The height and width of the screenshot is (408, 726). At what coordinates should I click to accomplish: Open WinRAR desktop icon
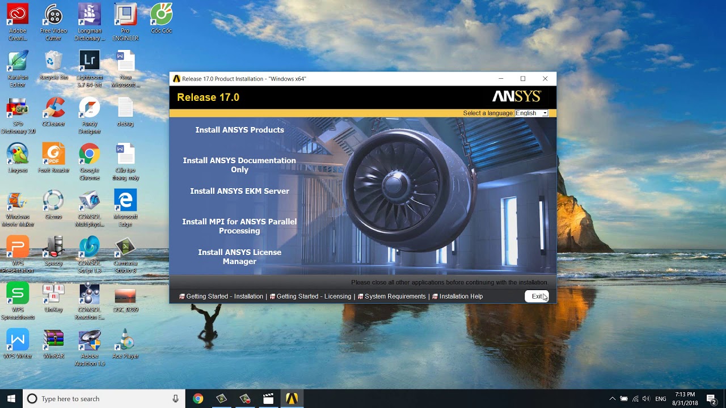point(53,344)
